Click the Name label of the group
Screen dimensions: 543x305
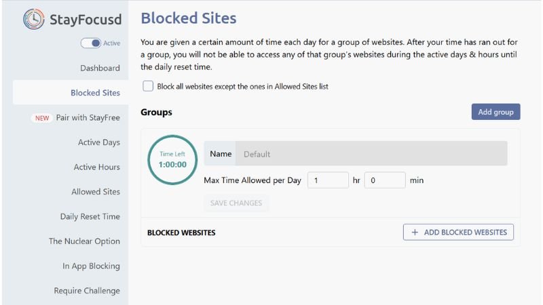(221, 154)
